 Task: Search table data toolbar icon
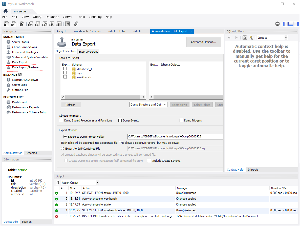68,24
